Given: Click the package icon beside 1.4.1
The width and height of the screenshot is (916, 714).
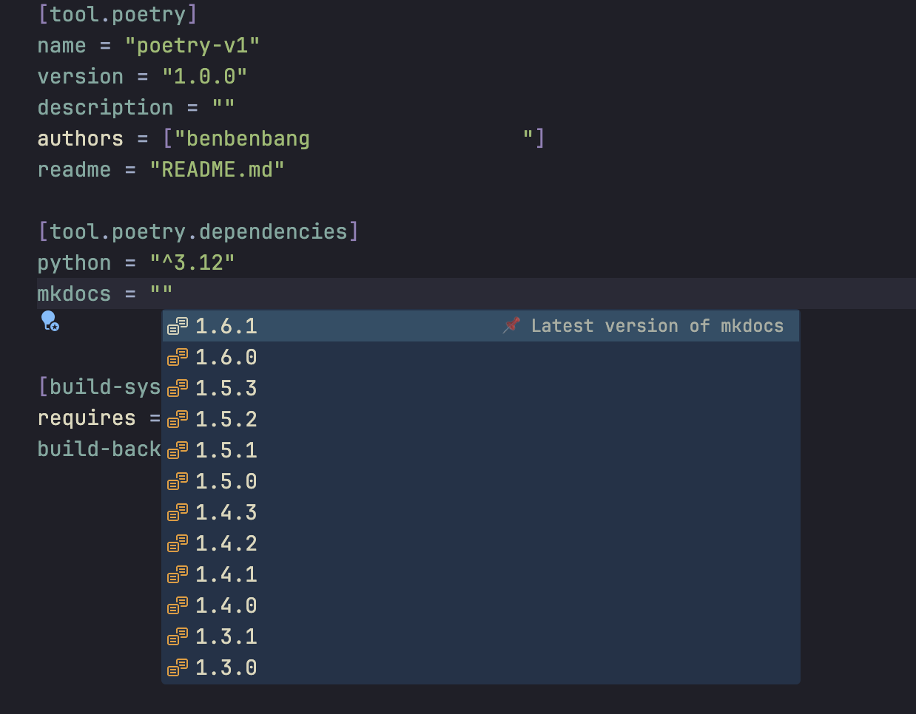Looking at the screenshot, I should tap(178, 574).
